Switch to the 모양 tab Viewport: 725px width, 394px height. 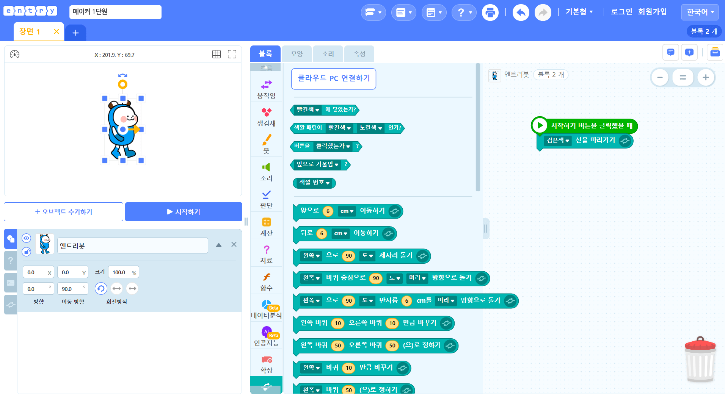[297, 54]
